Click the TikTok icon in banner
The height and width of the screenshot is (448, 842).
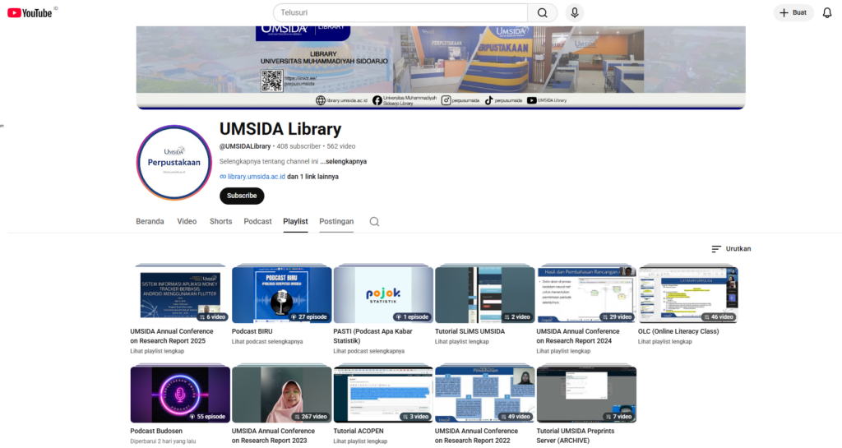[488, 100]
